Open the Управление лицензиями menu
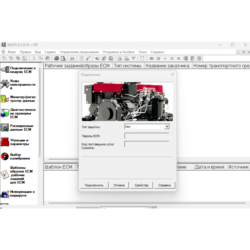The image size is (250, 250). (x=79, y=52)
